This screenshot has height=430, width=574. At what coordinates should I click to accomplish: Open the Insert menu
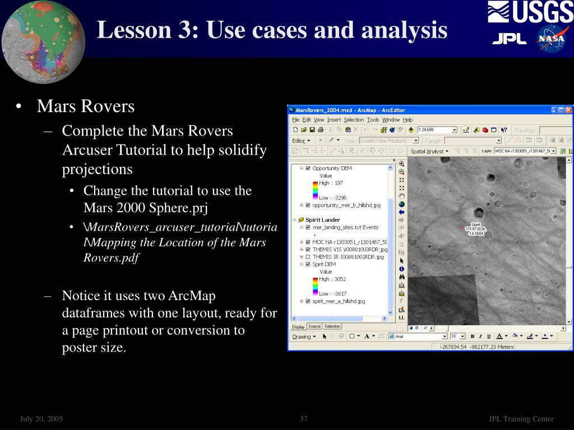click(334, 120)
